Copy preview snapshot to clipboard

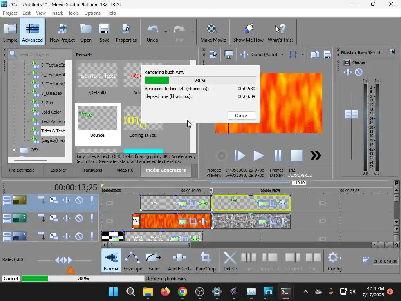click(x=315, y=54)
